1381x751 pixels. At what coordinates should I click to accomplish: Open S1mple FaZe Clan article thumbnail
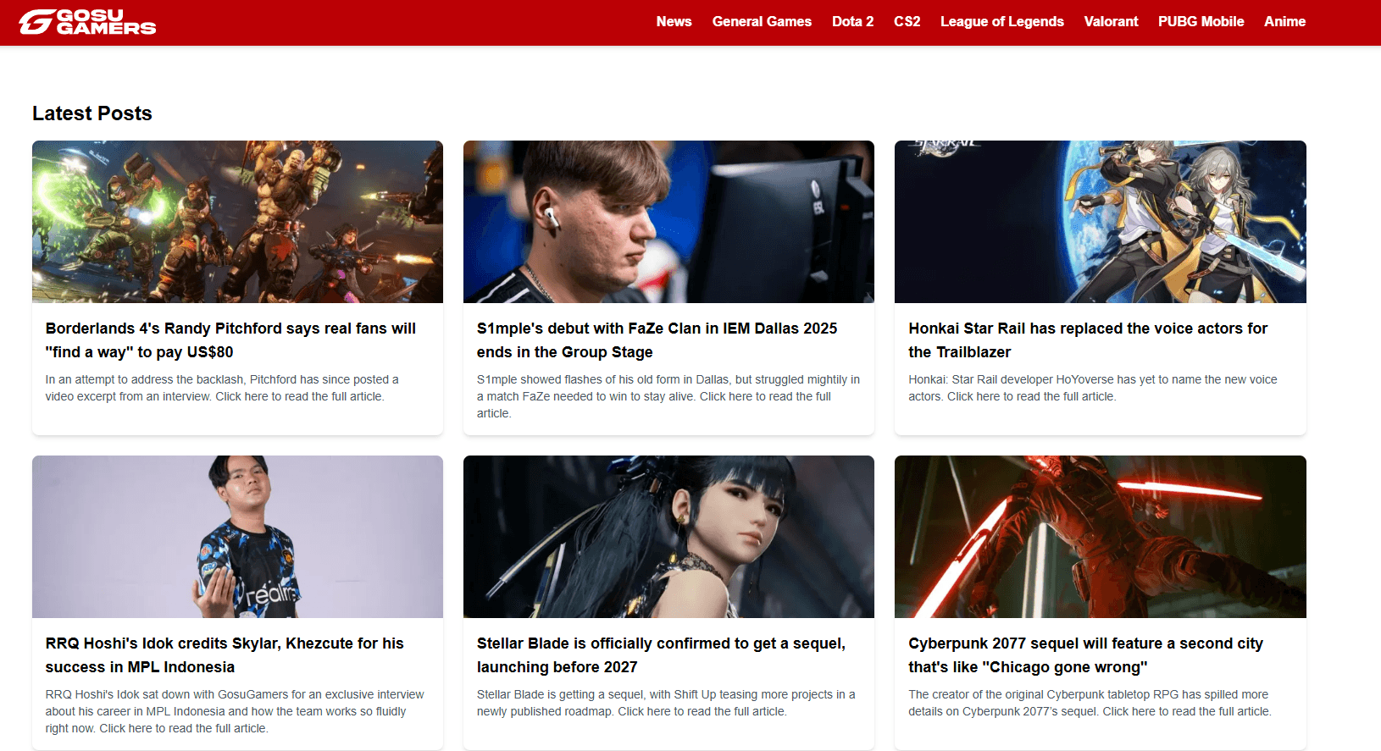click(x=668, y=222)
